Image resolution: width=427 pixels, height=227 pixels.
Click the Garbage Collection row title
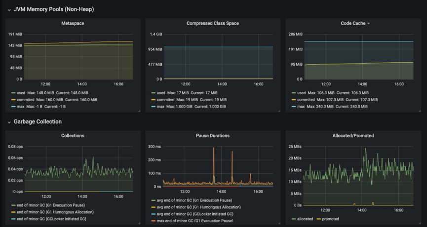coord(38,122)
